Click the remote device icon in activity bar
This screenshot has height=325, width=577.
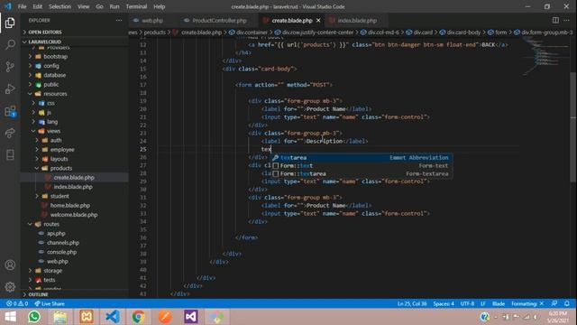(10, 155)
